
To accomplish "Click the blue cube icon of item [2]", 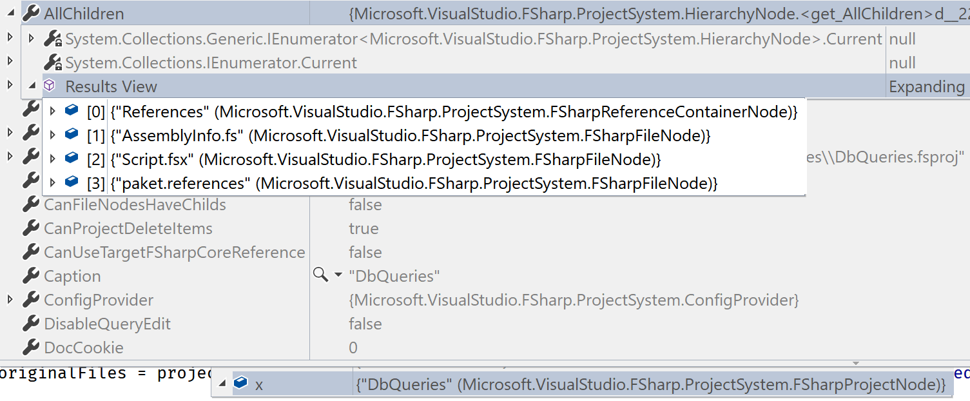I will pyautogui.click(x=72, y=159).
